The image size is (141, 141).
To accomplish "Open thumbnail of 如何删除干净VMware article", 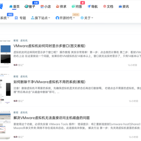I will (x=5, y=89).
